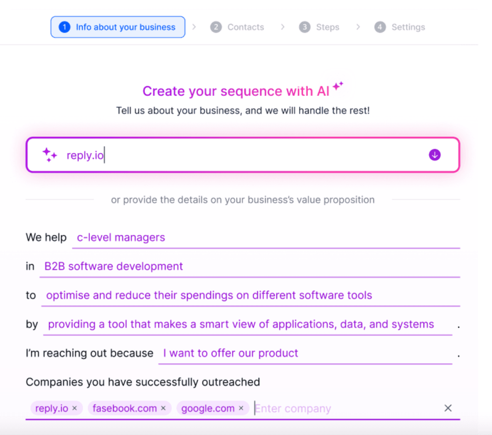Image resolution: width=492 pixels, height=435 pixels.
Task: Expand the chevron after Info about your business
Action: pyautogui.click(x=194, y=26)
